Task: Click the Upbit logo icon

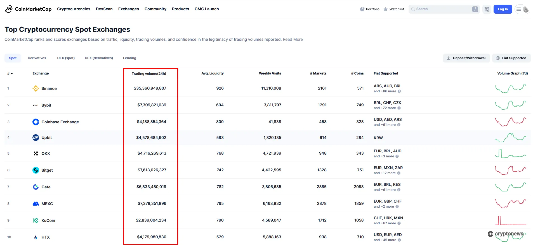Action: (36, 138)
